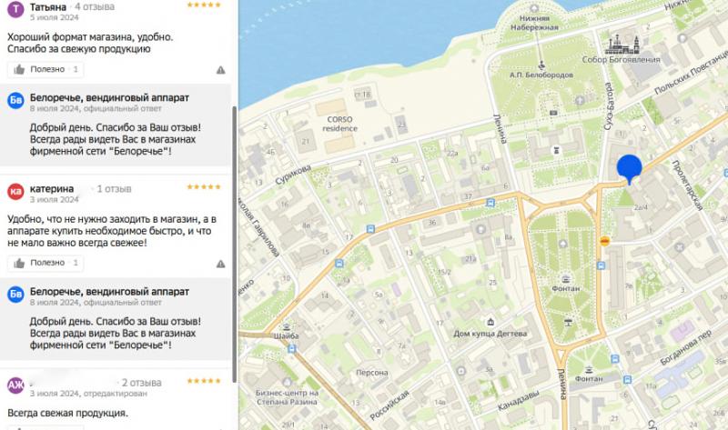Screen dimensions: 728x430
Task: Click Белоречье name in reply to катерина
Action: [x=109, y=291]
